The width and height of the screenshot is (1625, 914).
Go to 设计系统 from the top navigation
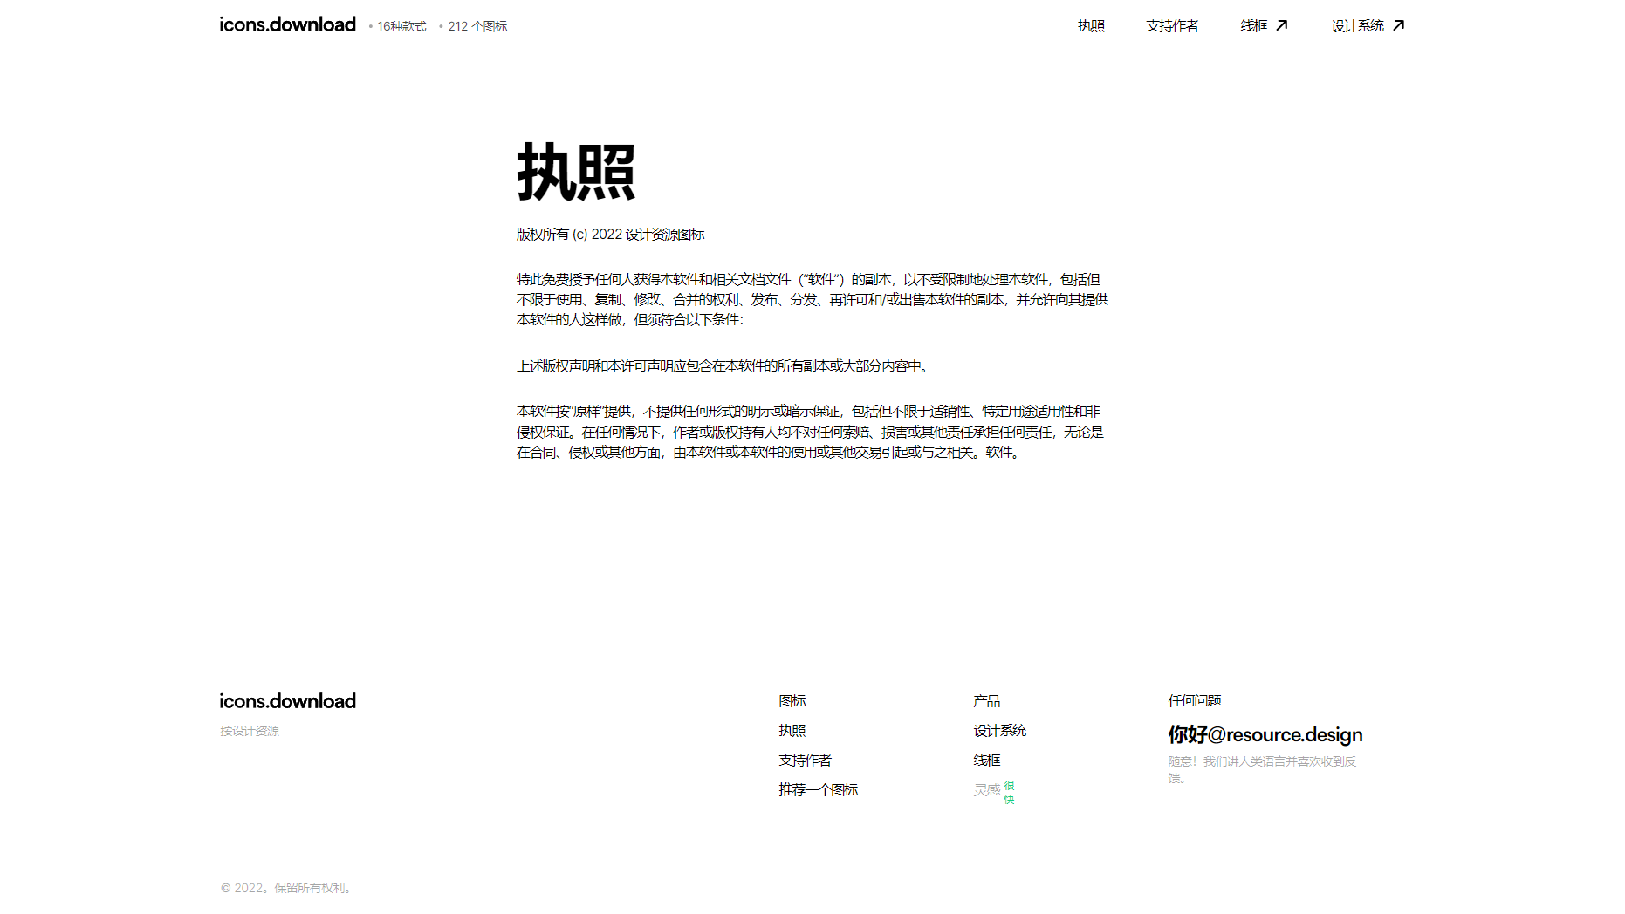[x=1357, y=26]
